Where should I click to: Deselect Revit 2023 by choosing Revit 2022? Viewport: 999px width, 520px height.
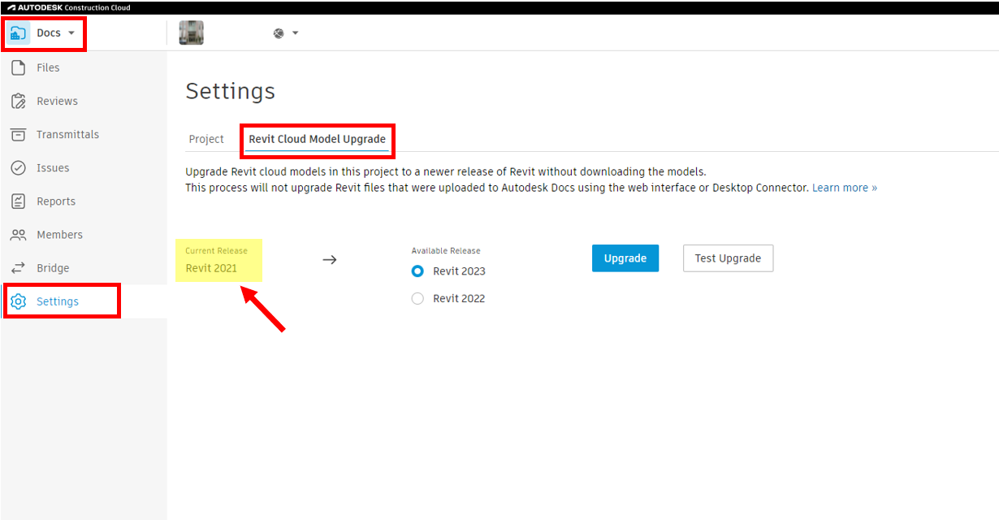pos(417,298)
